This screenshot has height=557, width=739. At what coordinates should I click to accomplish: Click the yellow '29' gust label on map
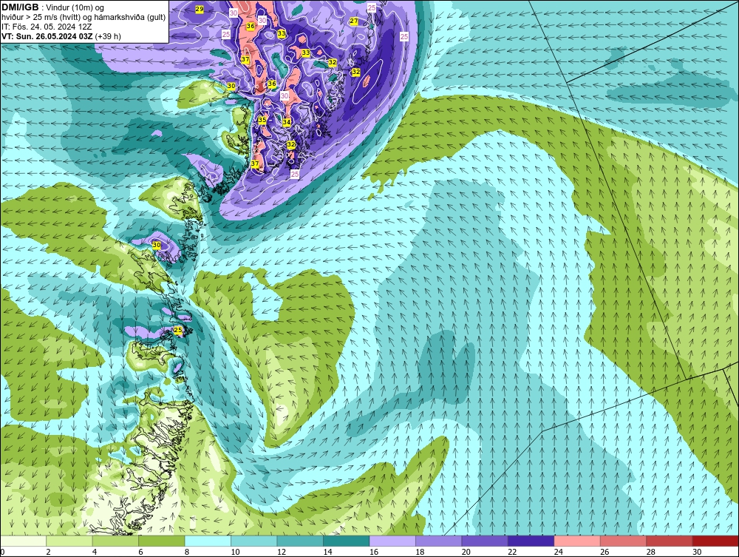(x=200, y=9)
